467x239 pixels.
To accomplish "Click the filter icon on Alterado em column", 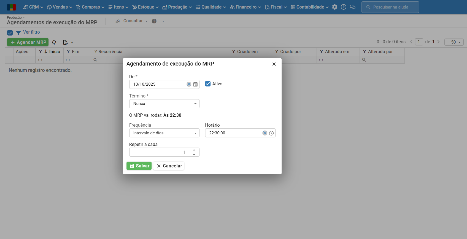I will coord(321,51).
